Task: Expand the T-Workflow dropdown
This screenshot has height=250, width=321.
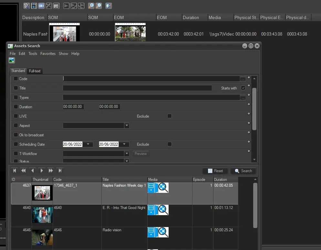Action: click(x=127, y=153)
